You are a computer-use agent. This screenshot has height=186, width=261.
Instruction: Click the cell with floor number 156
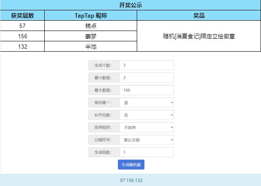[x=22, y=36]
